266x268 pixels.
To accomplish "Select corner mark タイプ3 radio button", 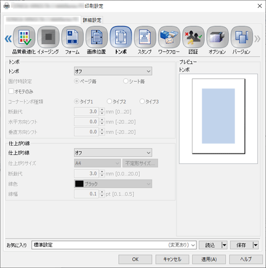I will tap(142, 101).
